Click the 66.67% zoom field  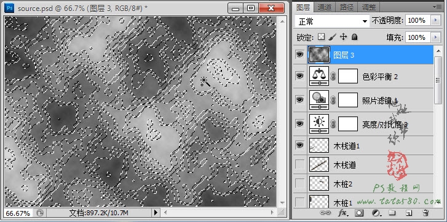[17, 213]
